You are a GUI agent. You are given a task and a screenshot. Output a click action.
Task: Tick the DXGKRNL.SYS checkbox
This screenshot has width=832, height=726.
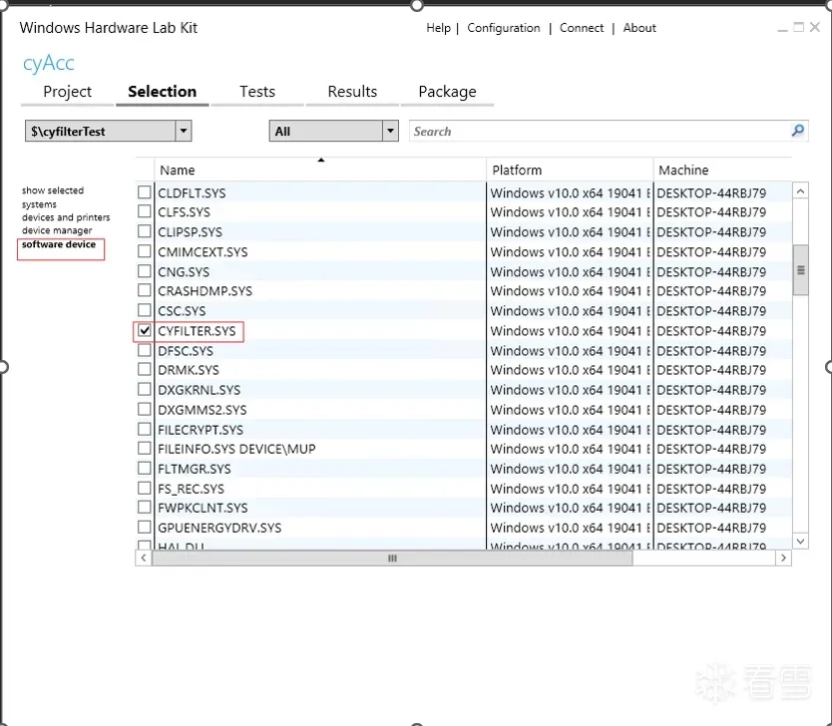tap(145, 390)
